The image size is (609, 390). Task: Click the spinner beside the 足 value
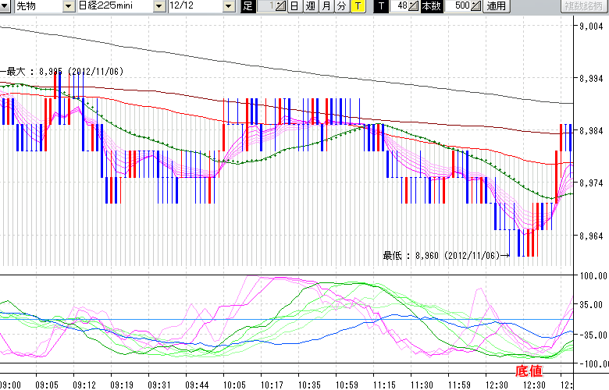[280, 6]
